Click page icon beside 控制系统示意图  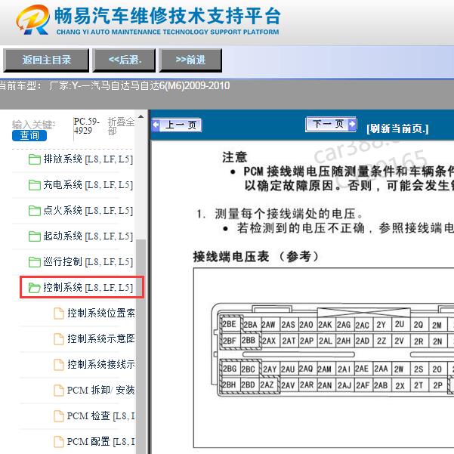point(59,338)
